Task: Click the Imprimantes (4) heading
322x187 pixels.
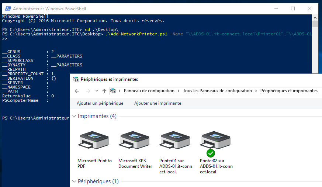Action: pos(97,116)
